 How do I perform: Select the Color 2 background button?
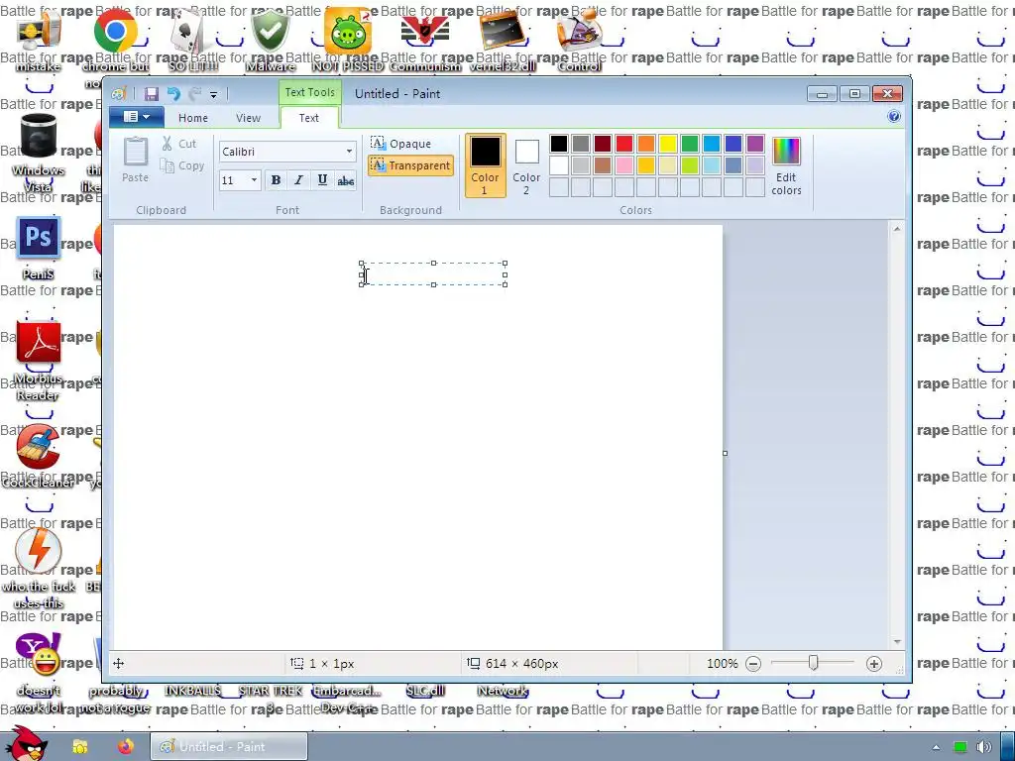click(526, 165)
